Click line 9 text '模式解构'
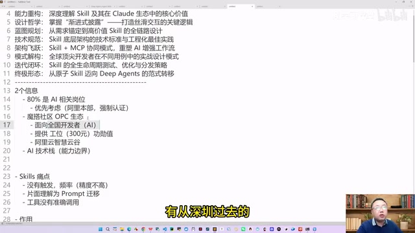Viewport: 415px width, 233px height. [x=27, y=56]
